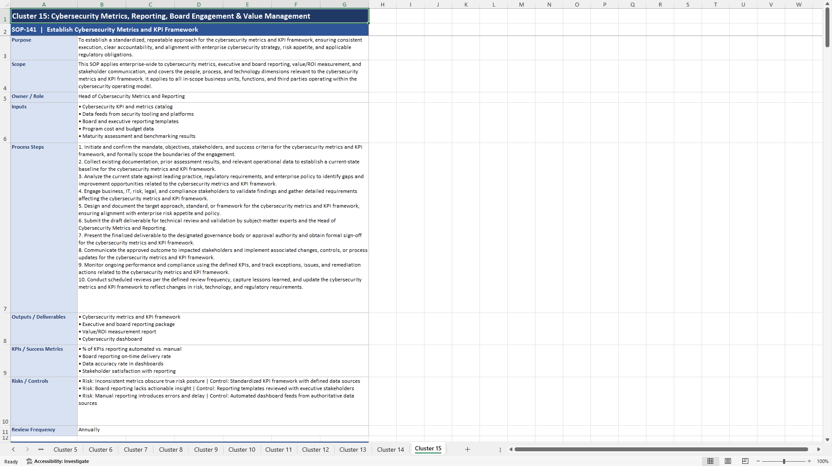Select column A header
Image resolution: width=832 pixels, height=466 pixels.
[44, 4]
